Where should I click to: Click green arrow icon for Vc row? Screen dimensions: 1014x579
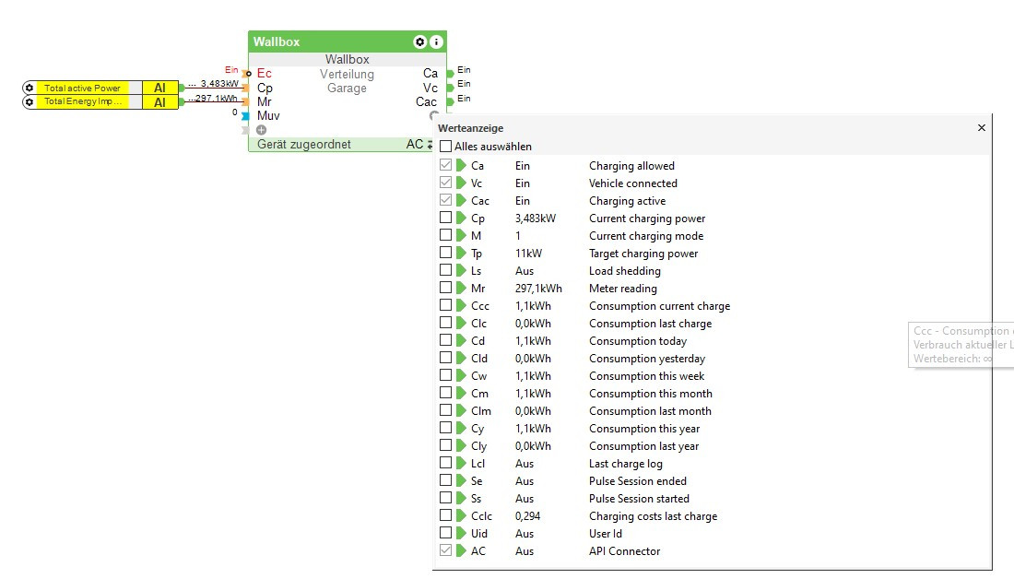tap(461, 183)
